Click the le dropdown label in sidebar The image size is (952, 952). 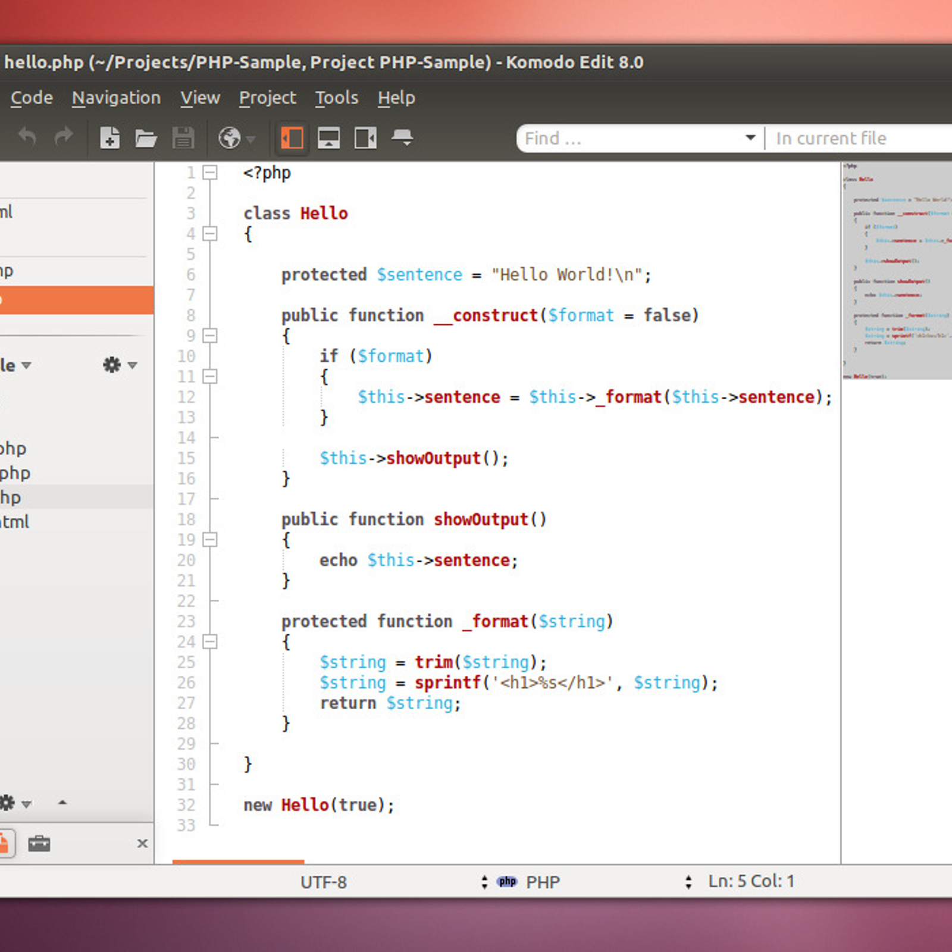(15, 365)
